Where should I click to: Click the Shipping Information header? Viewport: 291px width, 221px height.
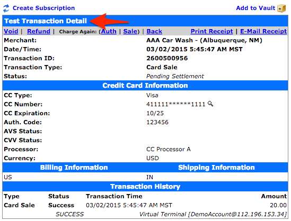click(216, 168)
